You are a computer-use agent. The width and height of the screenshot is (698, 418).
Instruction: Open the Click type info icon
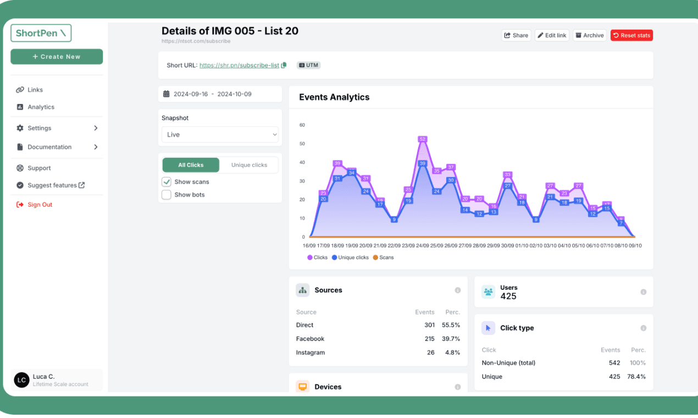[643, 328]
